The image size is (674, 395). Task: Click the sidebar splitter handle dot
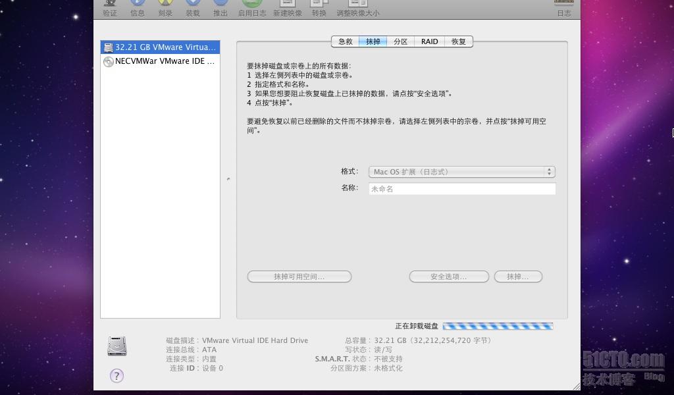pos(228,179)
